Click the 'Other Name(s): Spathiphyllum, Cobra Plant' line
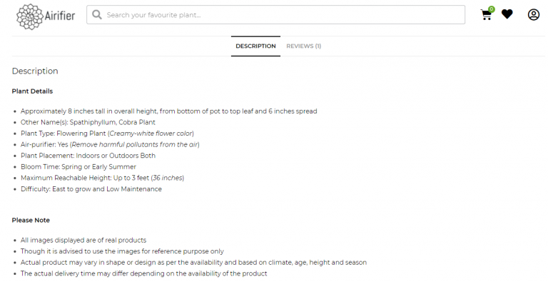 [x=88, y=122]
